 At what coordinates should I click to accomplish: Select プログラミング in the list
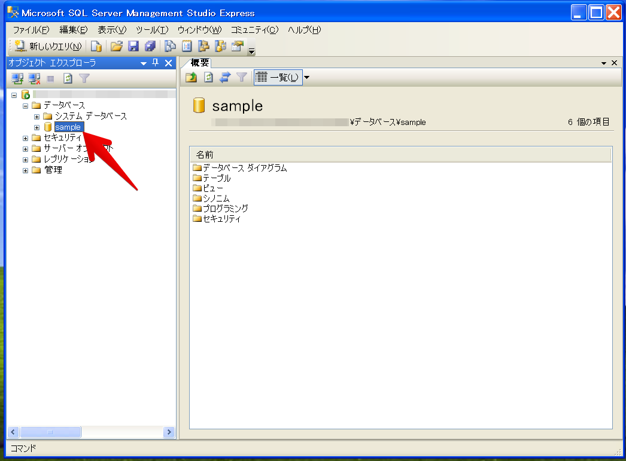[x=220, y=208]
